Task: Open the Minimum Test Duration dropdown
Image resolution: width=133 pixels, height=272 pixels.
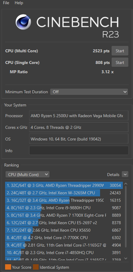Action: 89,92
